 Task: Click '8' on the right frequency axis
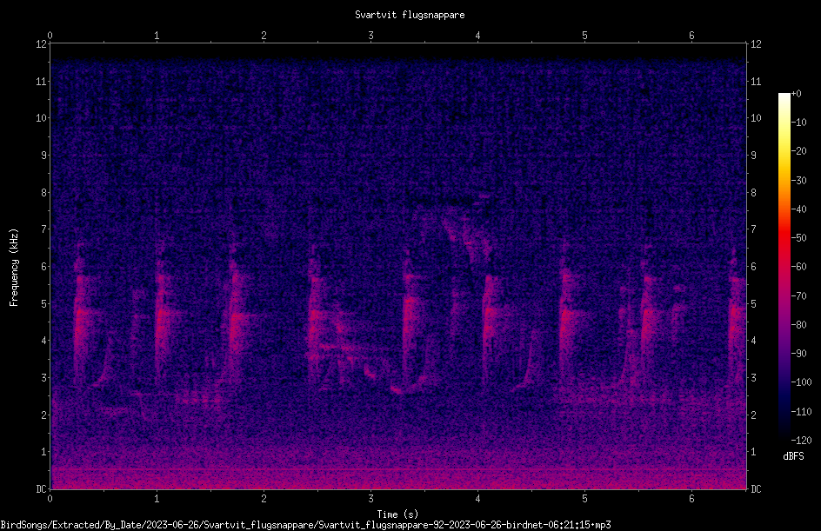[x=754, y=193]
